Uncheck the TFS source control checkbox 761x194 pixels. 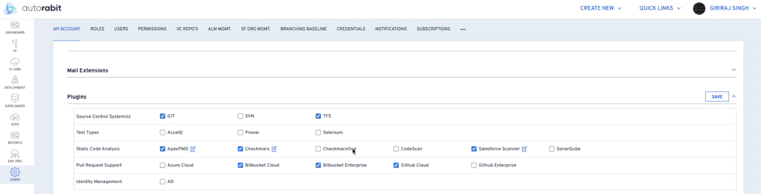pos(318,116)
